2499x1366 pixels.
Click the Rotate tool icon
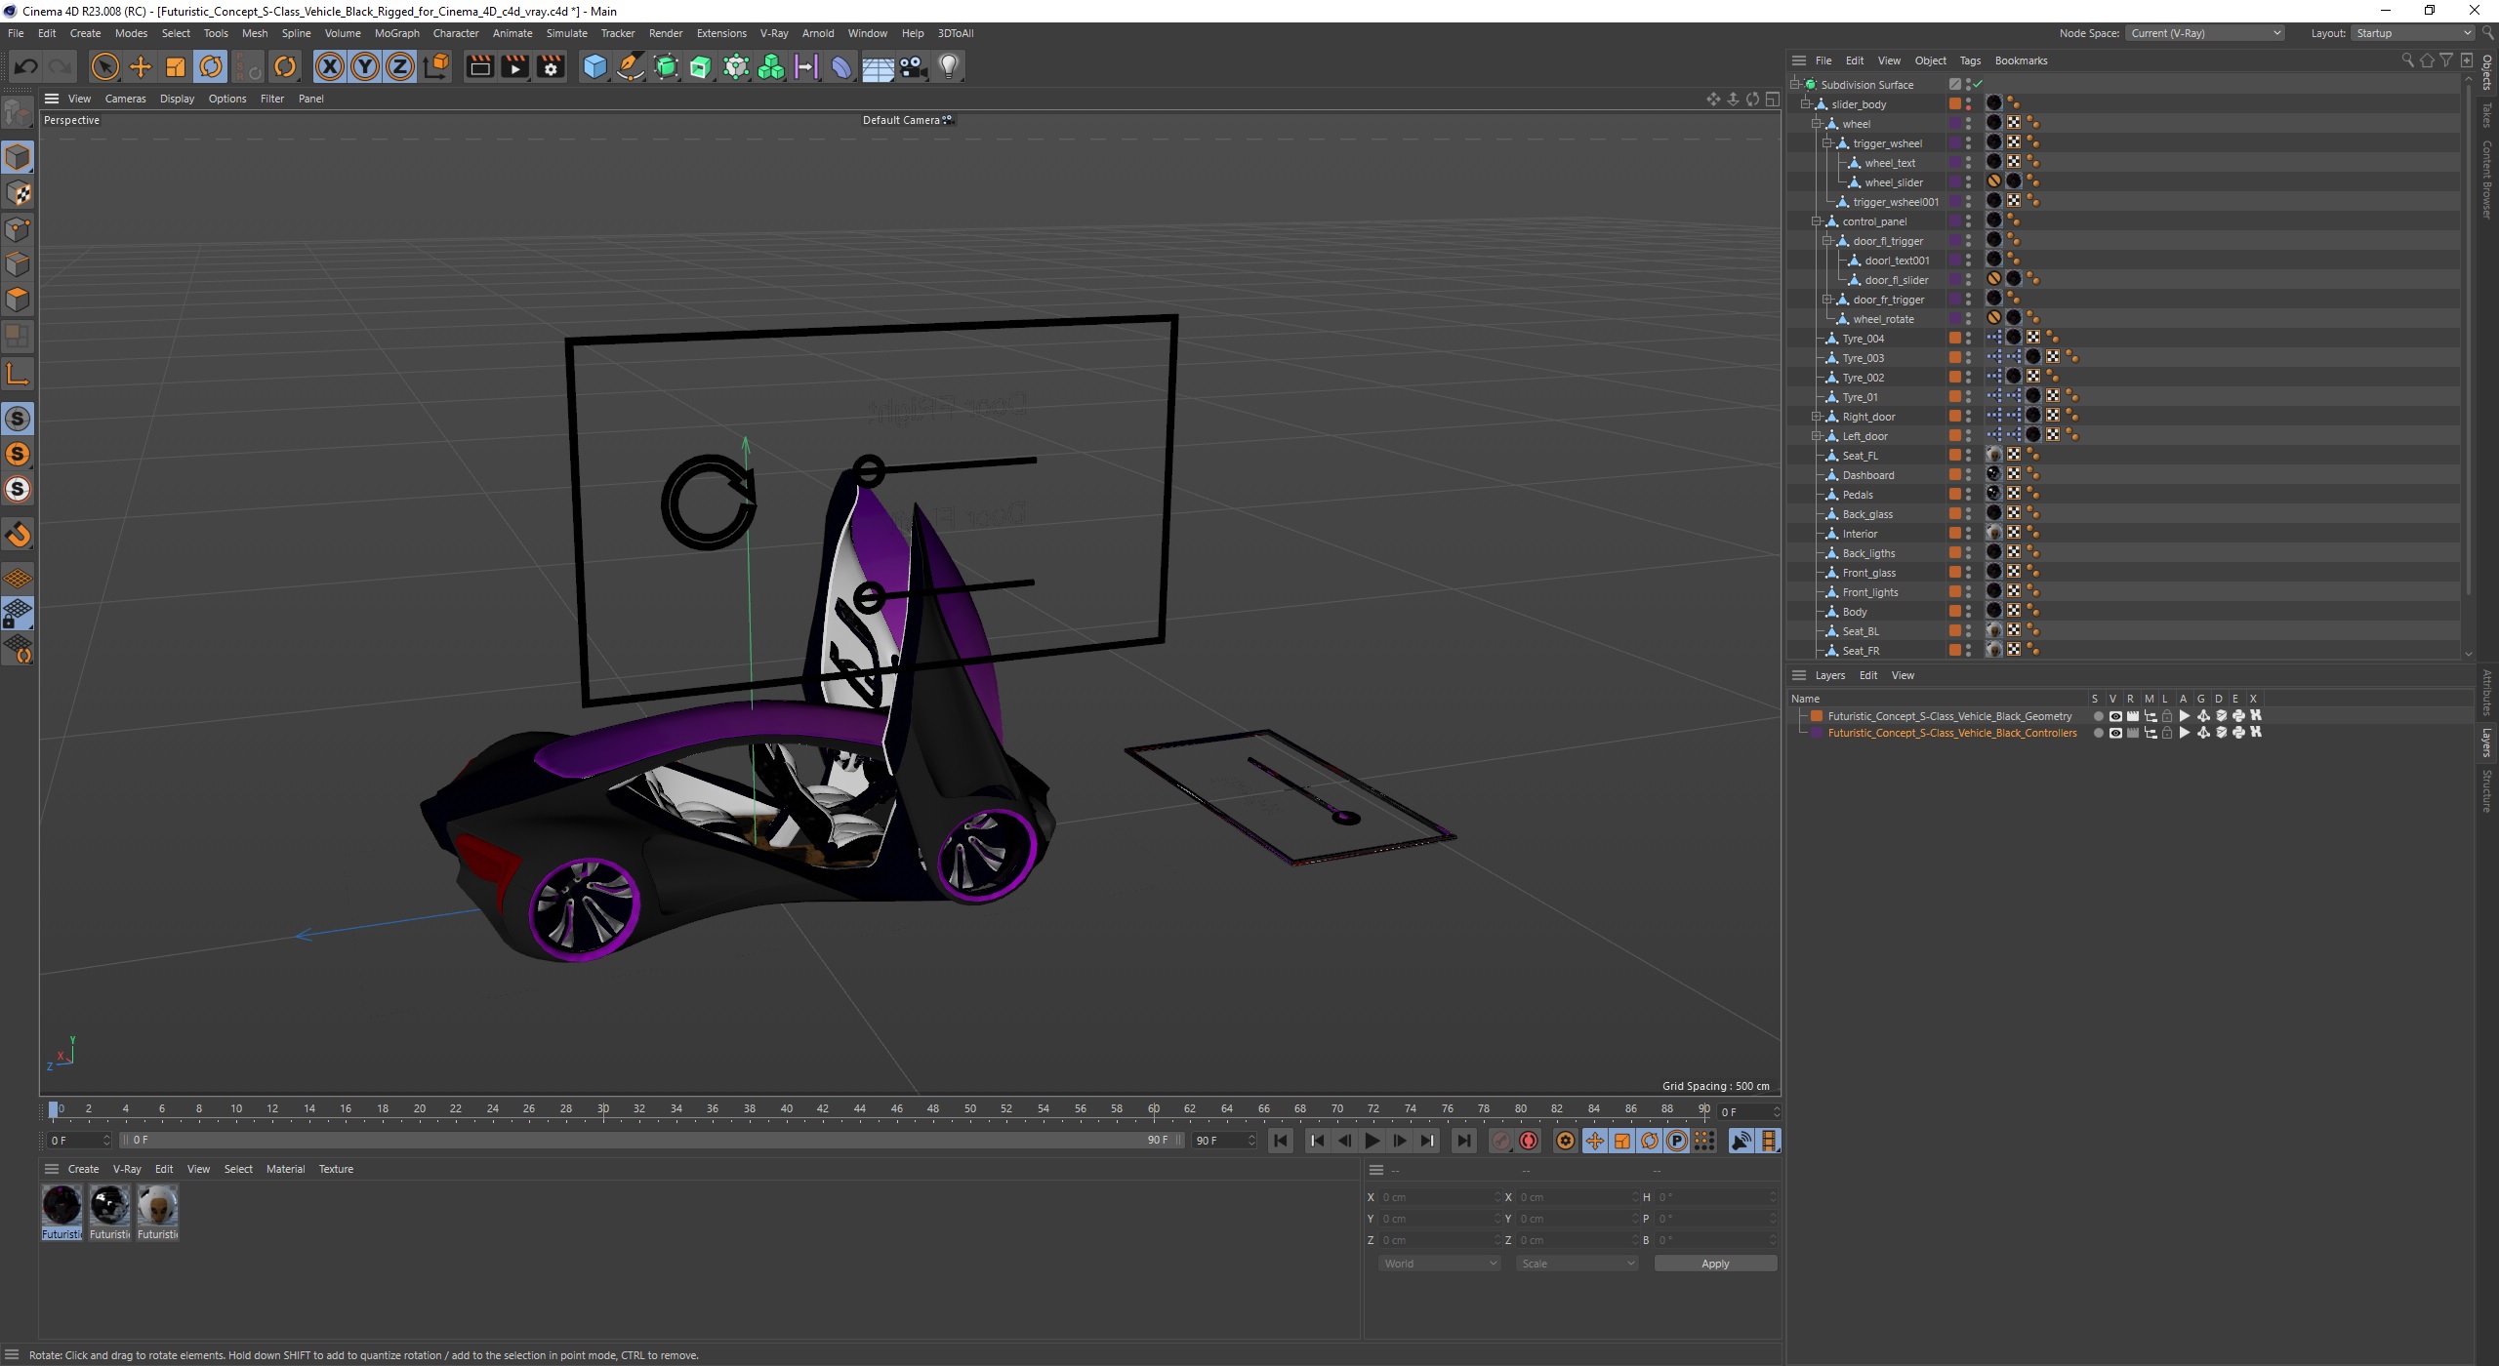(209, 65)
